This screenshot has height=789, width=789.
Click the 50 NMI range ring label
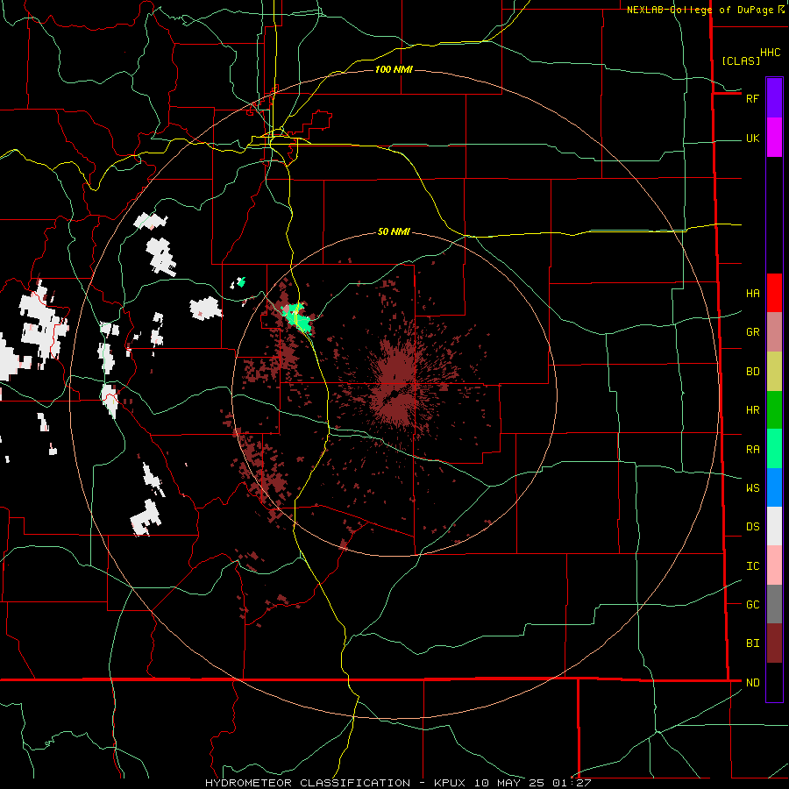[394, 231]
